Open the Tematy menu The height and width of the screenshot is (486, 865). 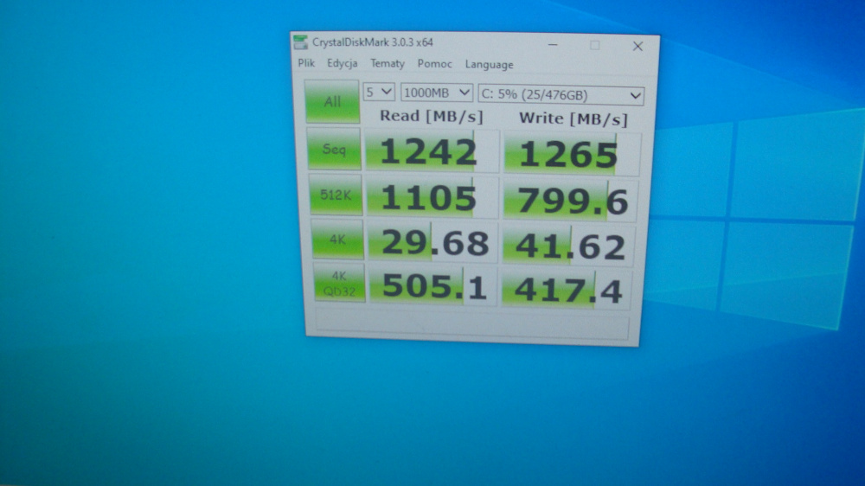388,64
